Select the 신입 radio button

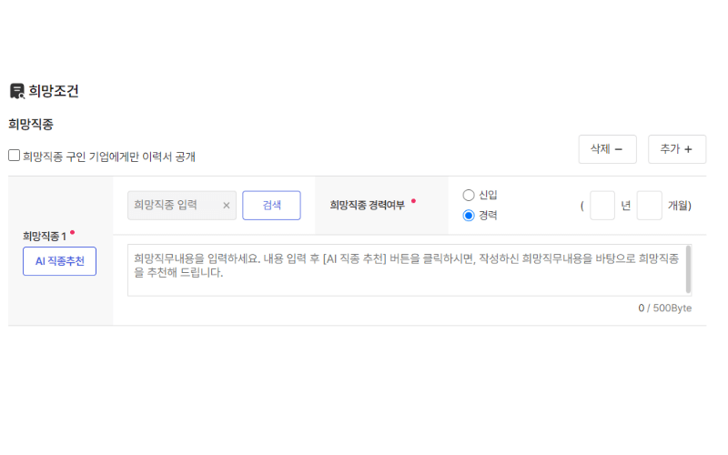[469, 195]
